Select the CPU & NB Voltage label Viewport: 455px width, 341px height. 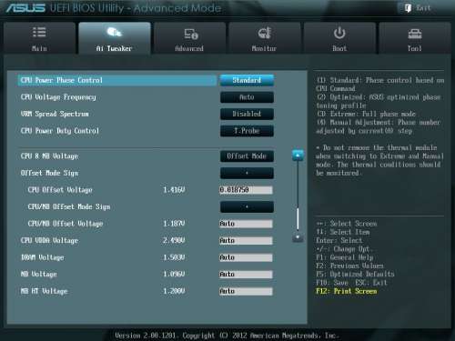point(49,156)
